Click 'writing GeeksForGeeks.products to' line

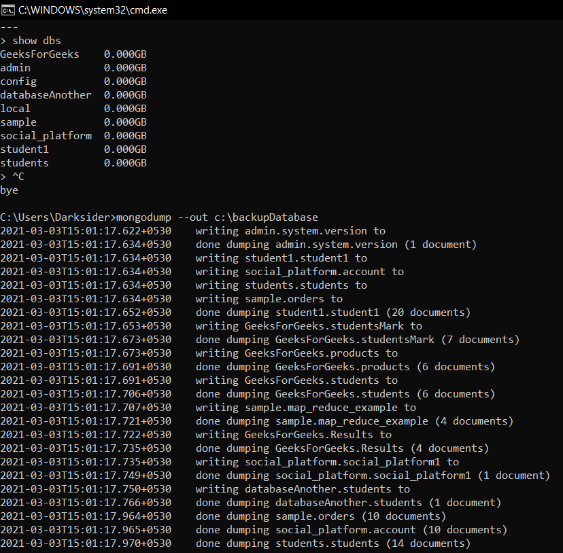(x=296, y=353)
